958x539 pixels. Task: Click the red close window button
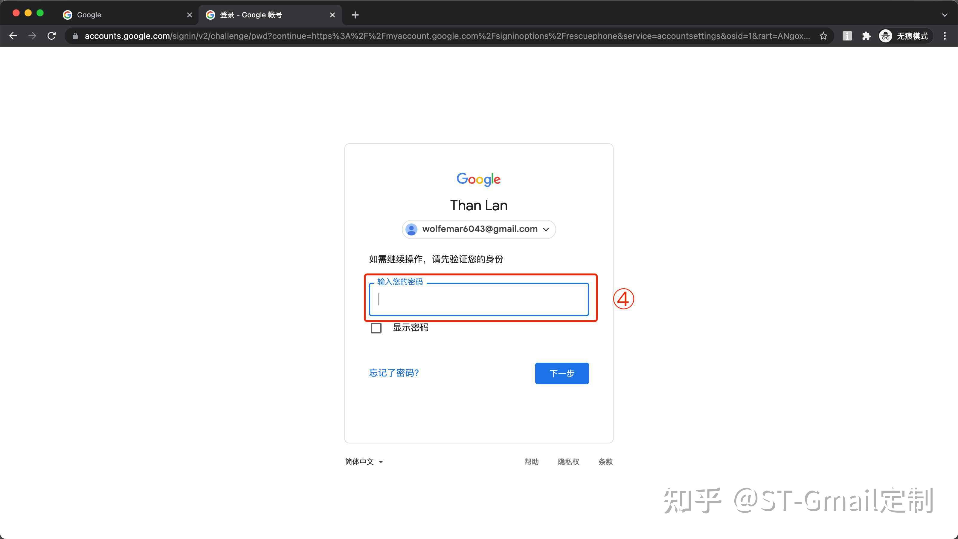tap(16, 13)
